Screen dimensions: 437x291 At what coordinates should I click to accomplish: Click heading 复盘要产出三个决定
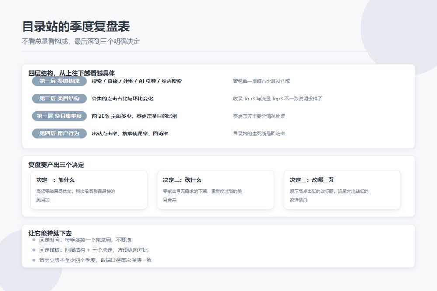56,165
